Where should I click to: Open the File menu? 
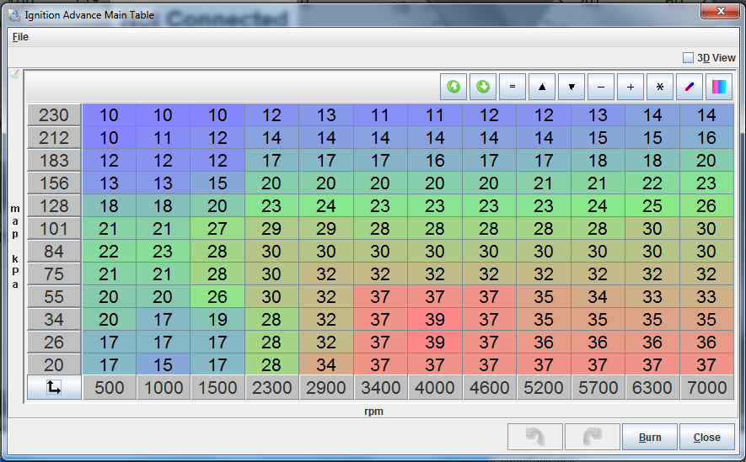(x=20, y=37)
